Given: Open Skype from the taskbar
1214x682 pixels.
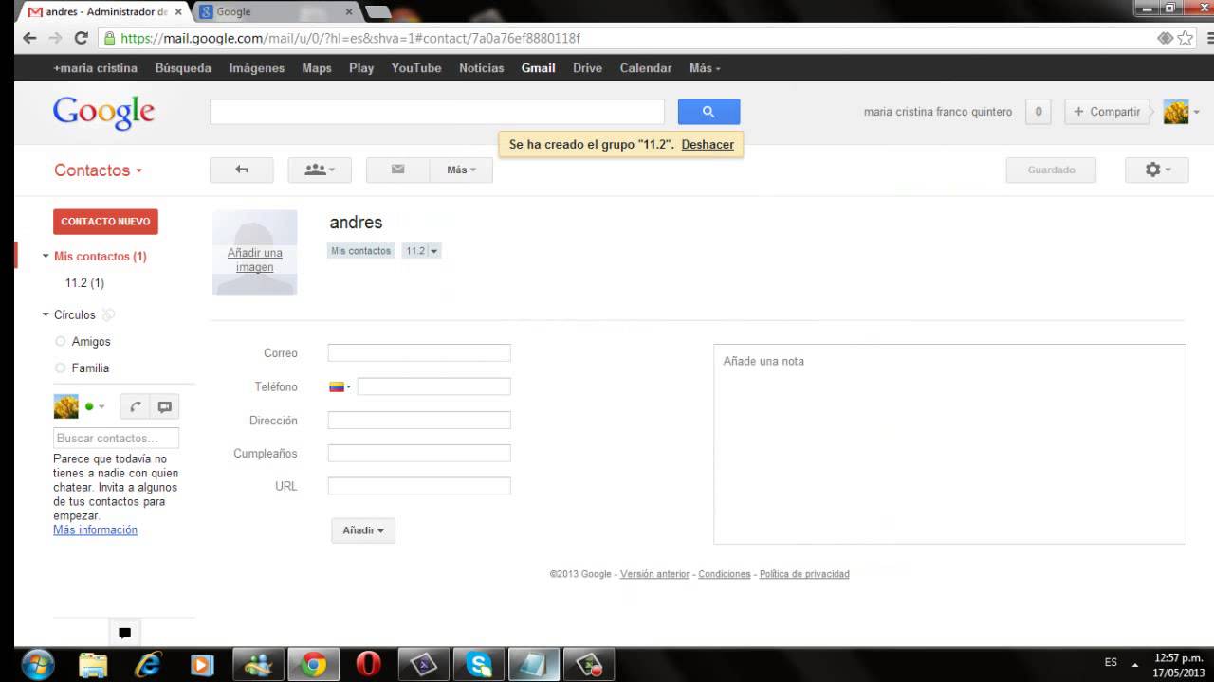Looking at the screenshot, I should point(478,665).
